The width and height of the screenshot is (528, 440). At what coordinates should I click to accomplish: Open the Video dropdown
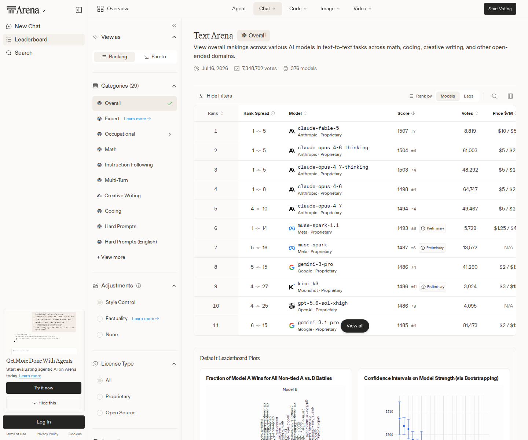point(362,9)
